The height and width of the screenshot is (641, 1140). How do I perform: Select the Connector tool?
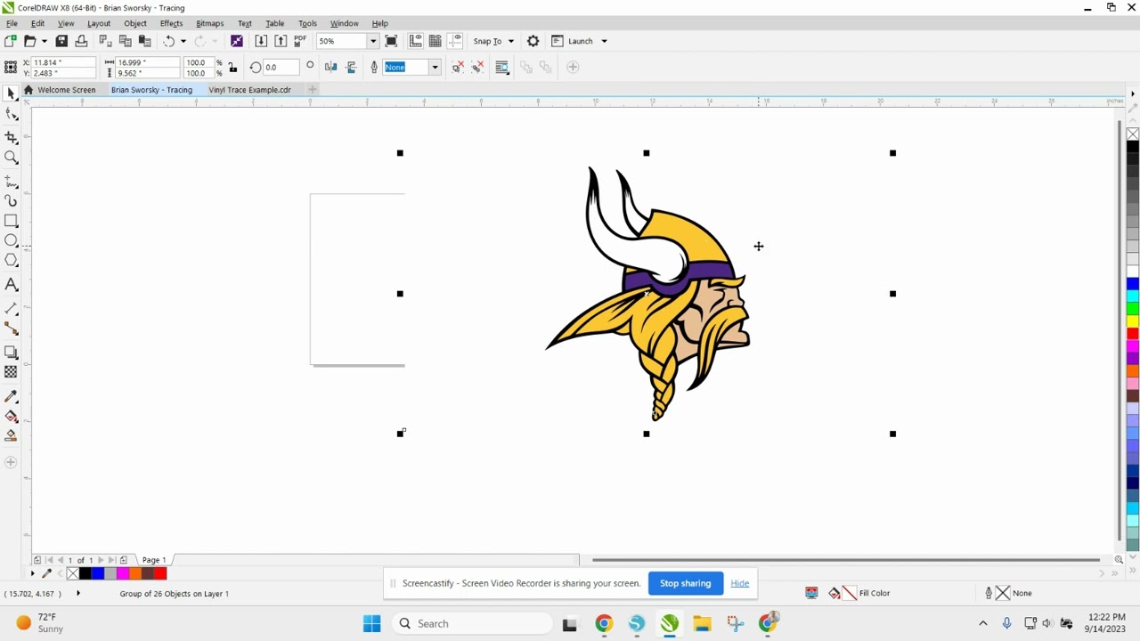point(11,329)
